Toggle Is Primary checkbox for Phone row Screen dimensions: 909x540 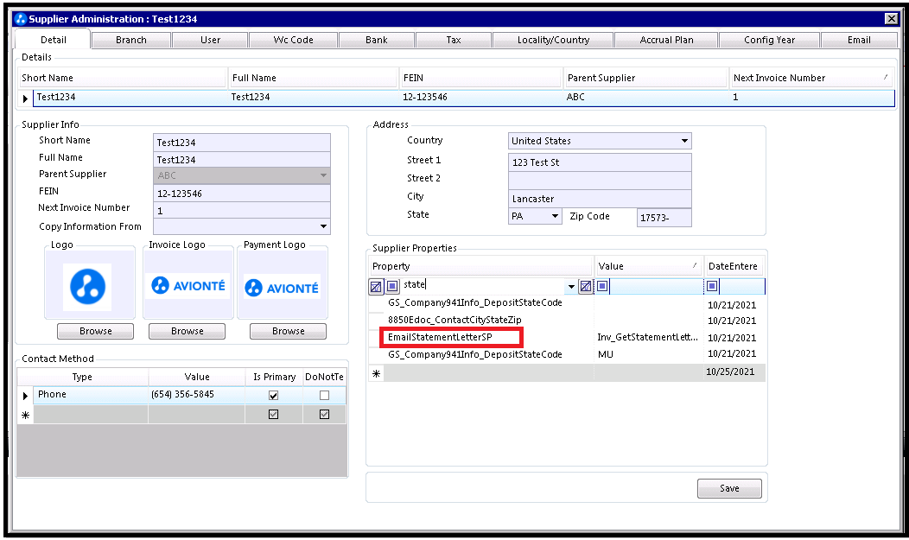[x=274, y=395]
